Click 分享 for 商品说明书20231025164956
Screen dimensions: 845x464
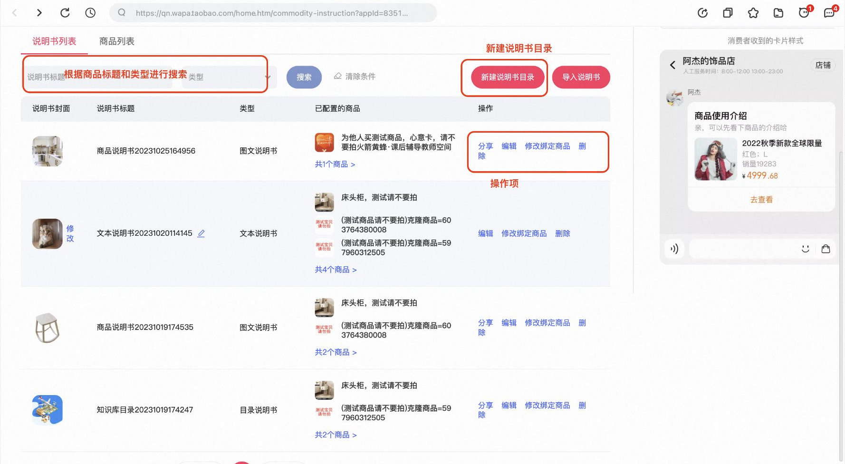click(485, 146)
